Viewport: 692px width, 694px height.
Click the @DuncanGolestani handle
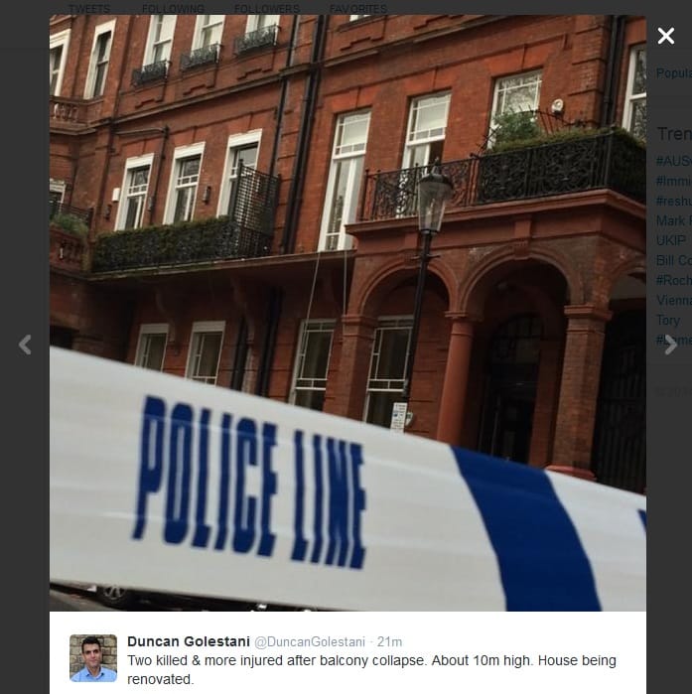pos(310,641)
